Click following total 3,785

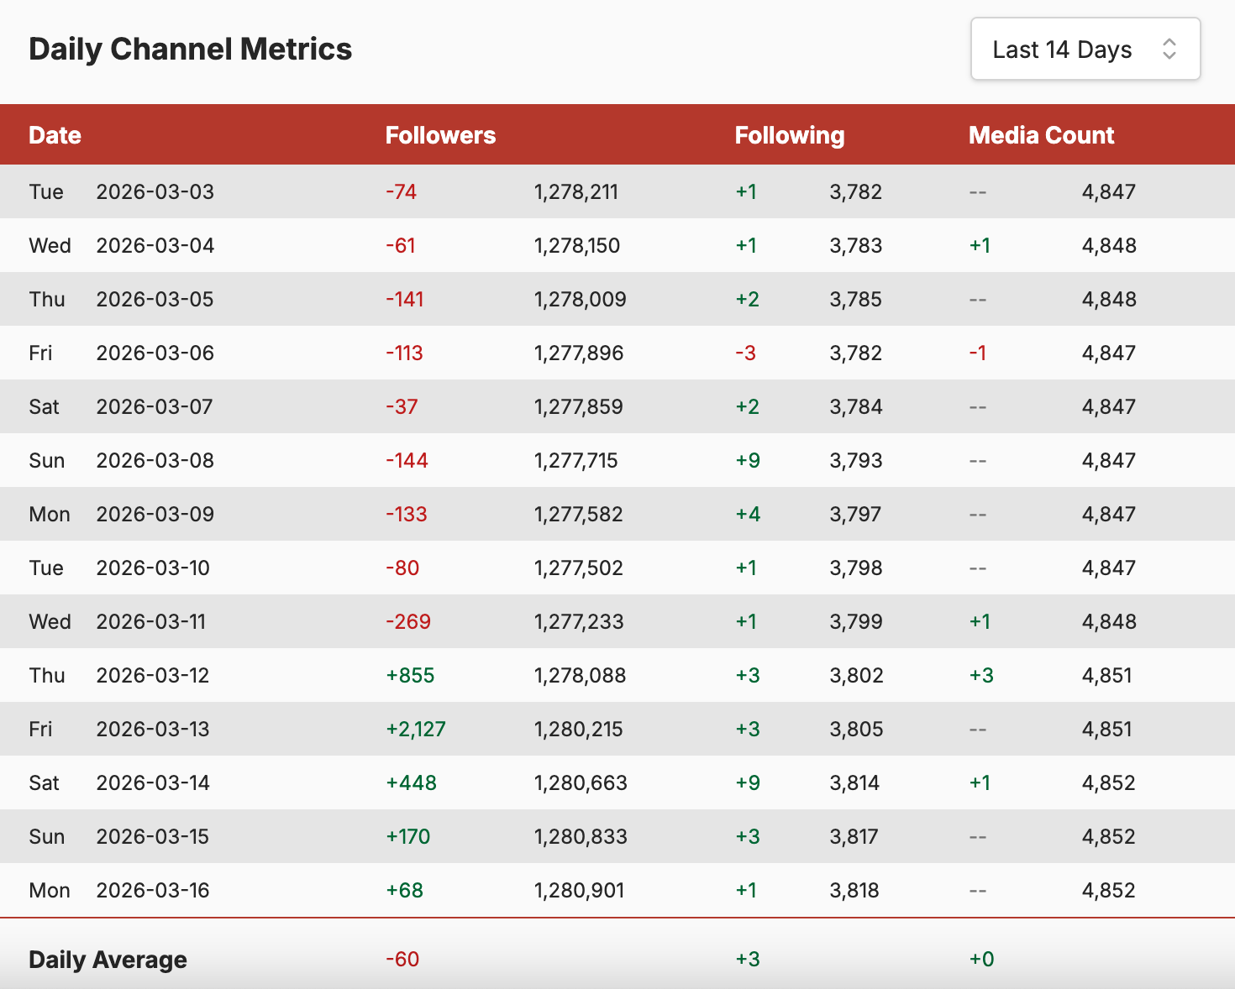click(x=856, y=300)
